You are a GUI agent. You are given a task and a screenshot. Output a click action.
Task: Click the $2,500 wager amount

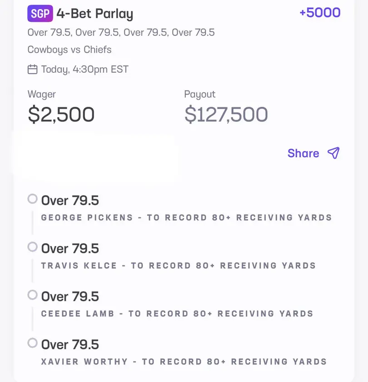point(61,114)
